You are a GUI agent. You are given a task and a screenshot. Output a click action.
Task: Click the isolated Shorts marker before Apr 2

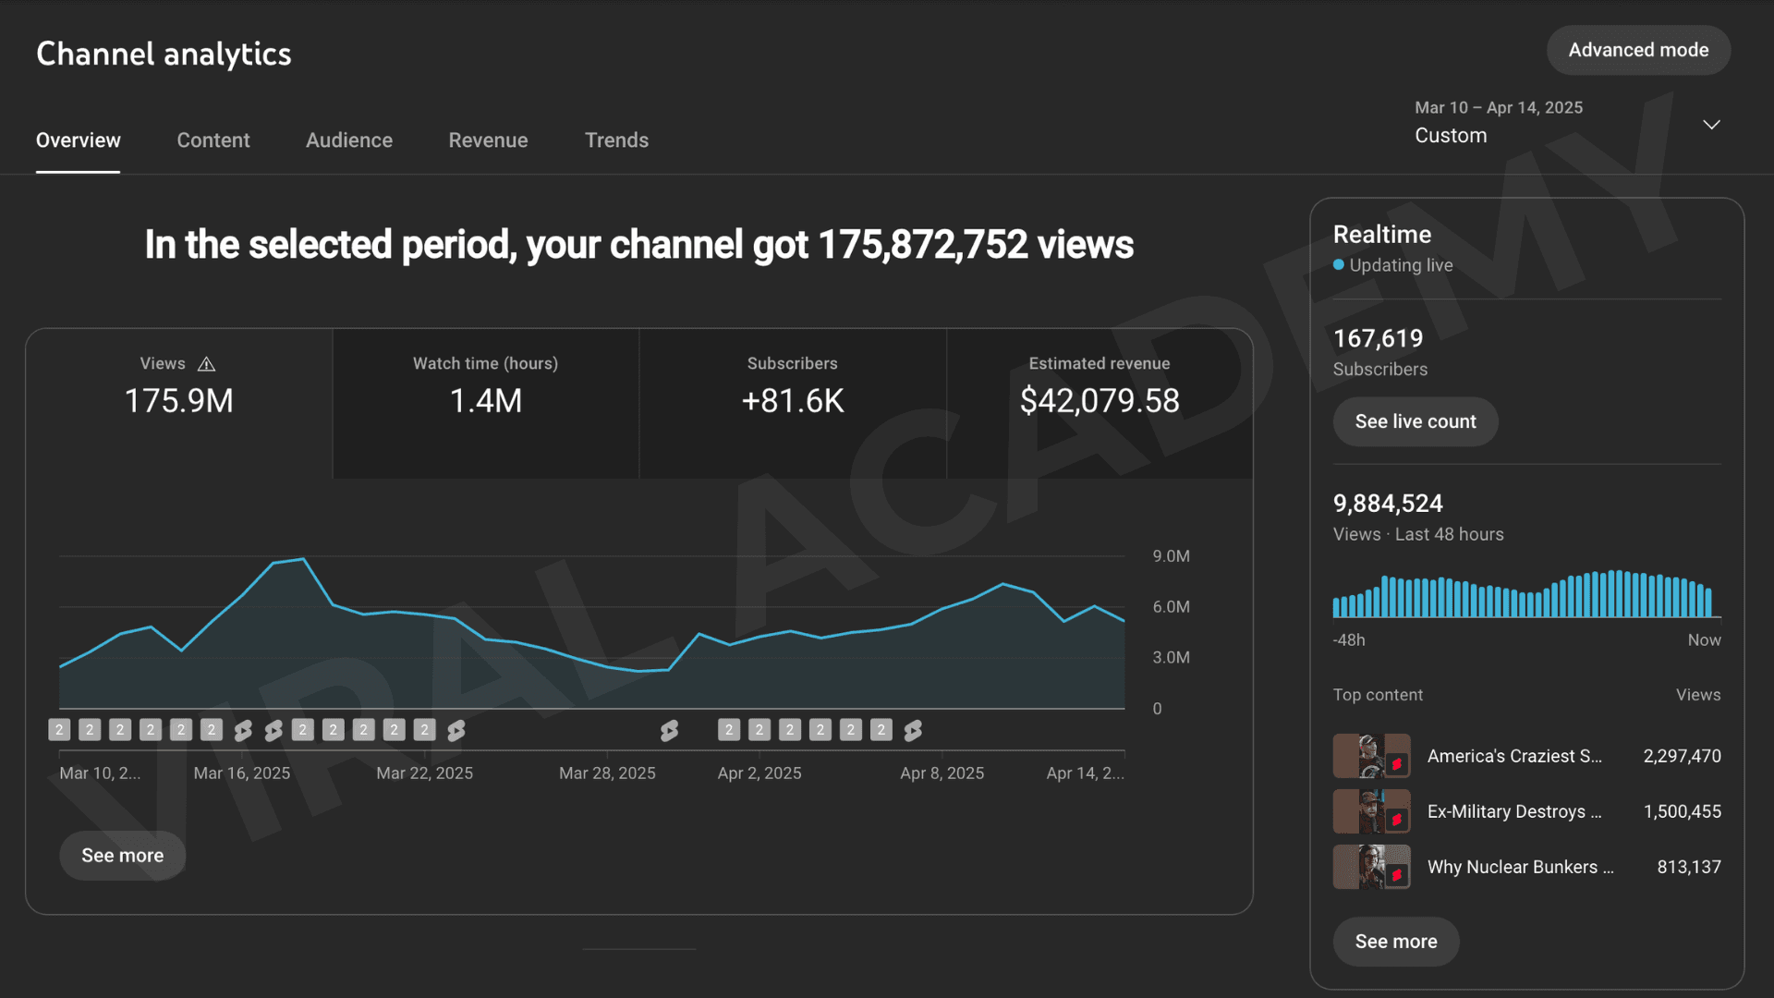669,731
